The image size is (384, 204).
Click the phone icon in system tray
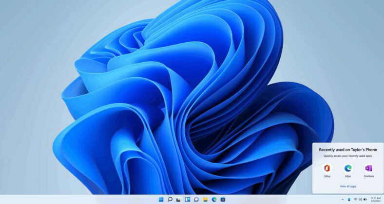349,199
